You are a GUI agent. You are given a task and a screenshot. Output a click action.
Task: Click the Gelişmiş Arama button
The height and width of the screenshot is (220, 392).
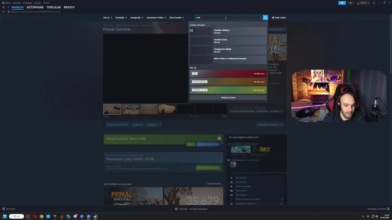[x=228, y=97]
